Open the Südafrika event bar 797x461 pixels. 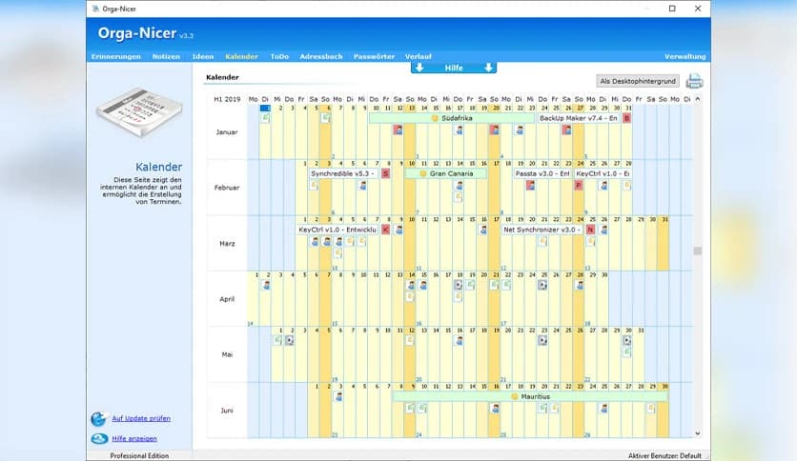[x=452, y=118]
